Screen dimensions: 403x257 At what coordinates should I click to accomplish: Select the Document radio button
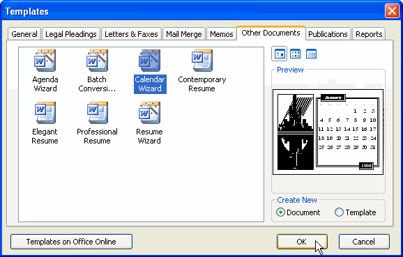click(280, 212)
